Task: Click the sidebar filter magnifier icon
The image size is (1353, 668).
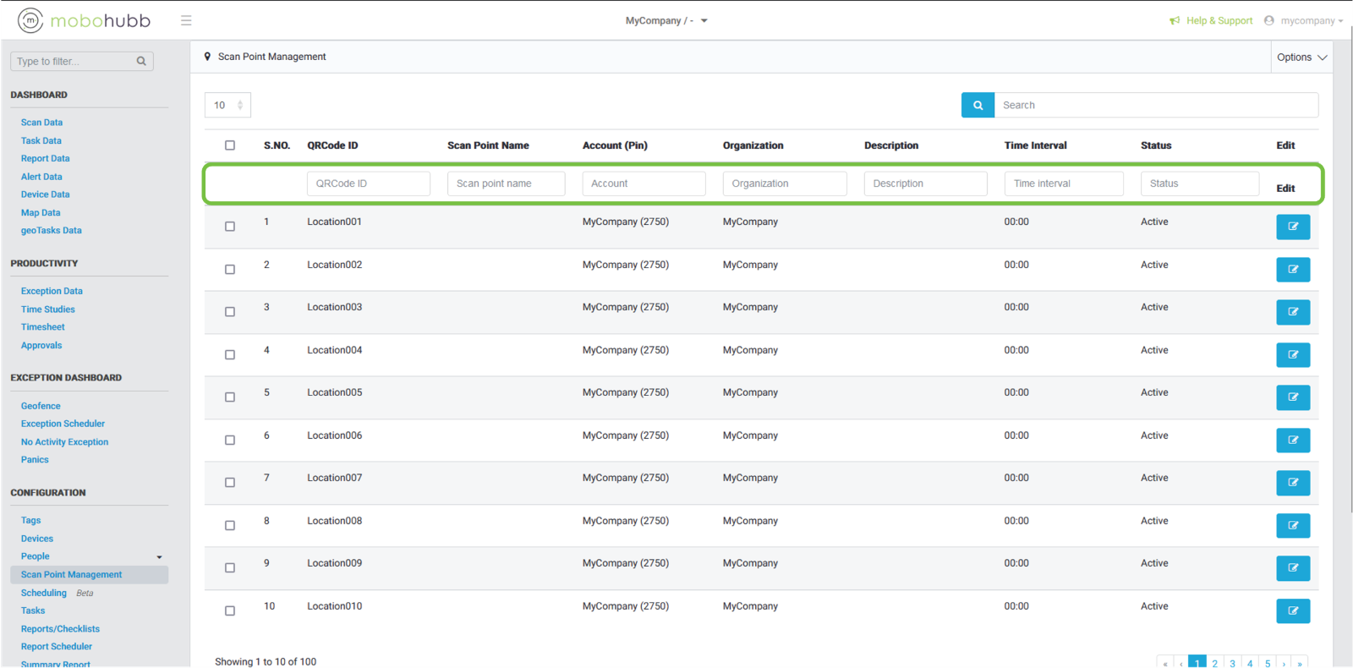Action: pyautogui.click(x=141, y=61)
